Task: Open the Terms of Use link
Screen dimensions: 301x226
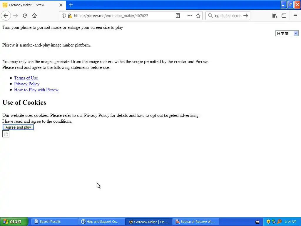Action: 26,78
